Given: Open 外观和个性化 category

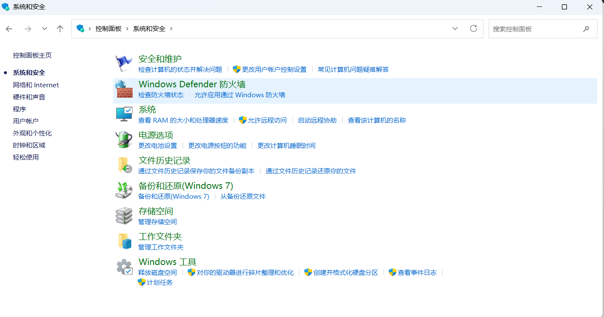Looking at the screenshot, I should (32, 133).
